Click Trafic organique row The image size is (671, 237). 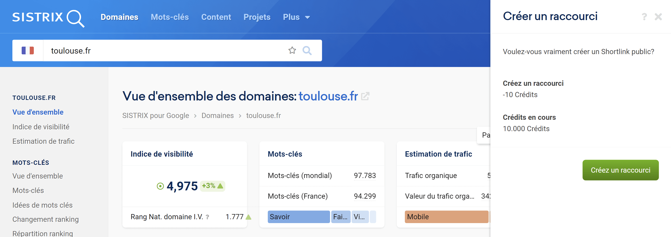443,176
